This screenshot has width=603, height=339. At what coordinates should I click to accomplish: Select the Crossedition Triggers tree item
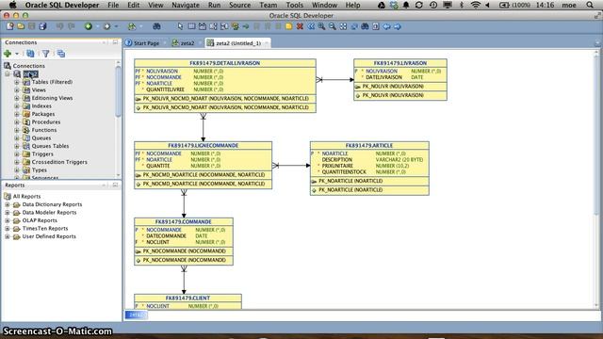pos(59,162)
